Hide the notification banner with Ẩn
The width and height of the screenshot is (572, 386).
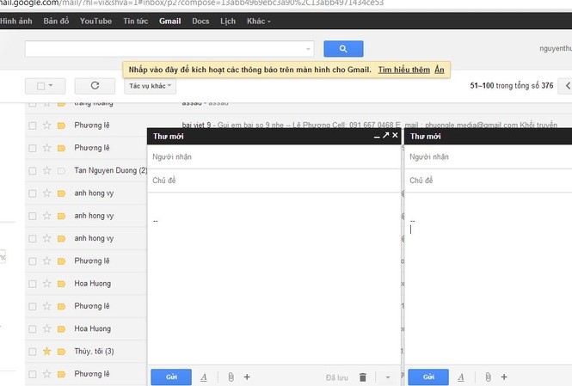440,70
